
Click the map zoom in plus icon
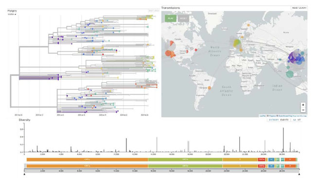pos(303,105)
